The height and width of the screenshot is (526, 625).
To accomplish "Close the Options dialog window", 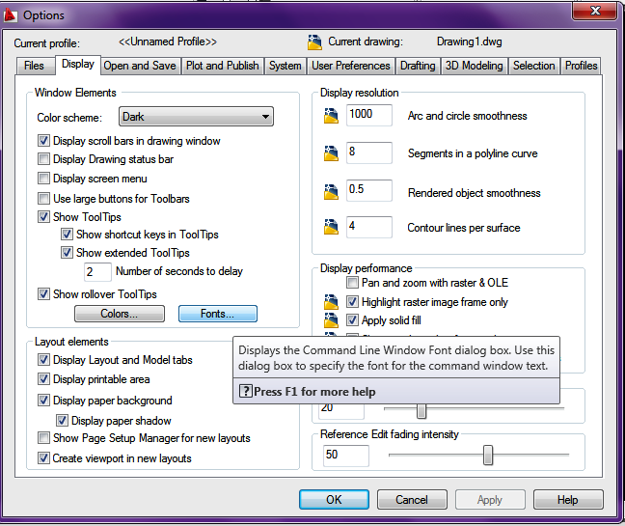I will click(594, 11).
